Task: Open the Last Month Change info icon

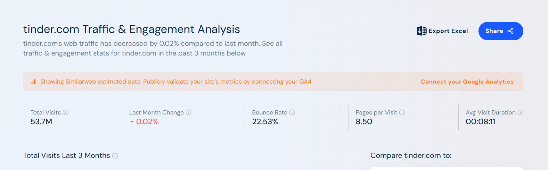Action: click(x=189, y=112)
